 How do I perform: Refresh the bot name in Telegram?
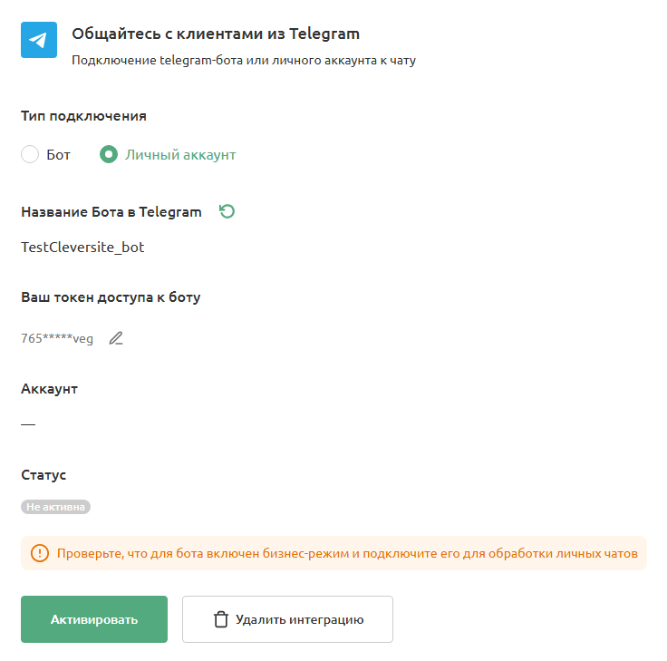pos(227,211)
